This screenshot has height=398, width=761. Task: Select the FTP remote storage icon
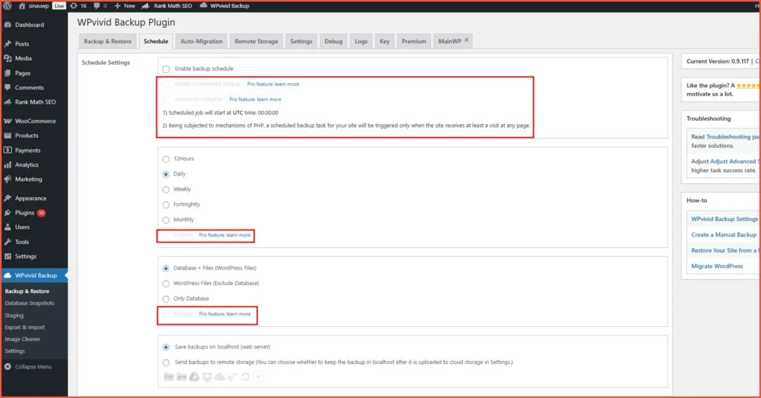(x=168, y=377)
